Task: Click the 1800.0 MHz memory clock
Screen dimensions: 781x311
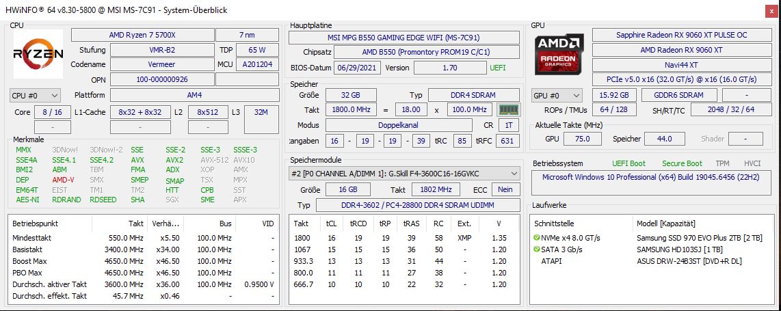Action: point(351,109)
